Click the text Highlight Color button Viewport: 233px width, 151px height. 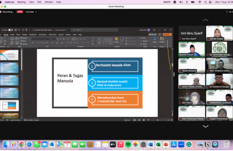[x=58, y=43]
